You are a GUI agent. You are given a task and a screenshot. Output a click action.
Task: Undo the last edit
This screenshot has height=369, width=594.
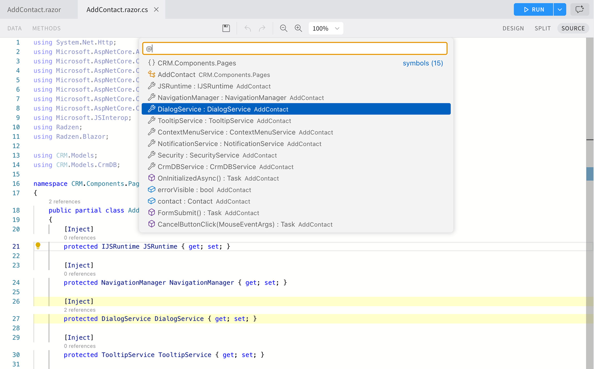pyautogui.click(x=247, y=28)
